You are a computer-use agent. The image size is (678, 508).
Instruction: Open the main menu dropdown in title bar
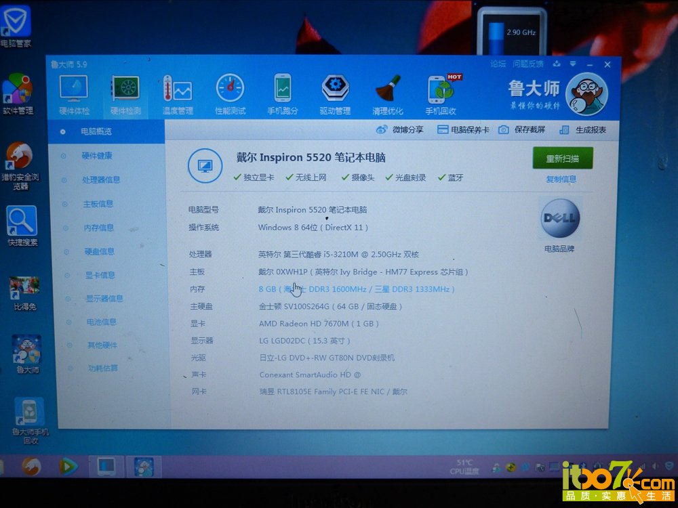point(573,64)
